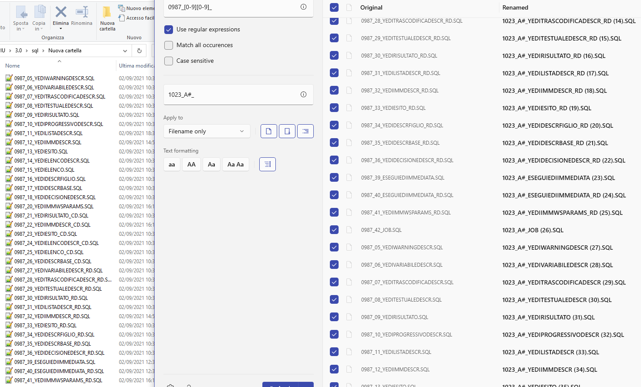Expand the address bar dropdown chevron
The width and height of the screenshot is (641, 387).
click(125, 51)
